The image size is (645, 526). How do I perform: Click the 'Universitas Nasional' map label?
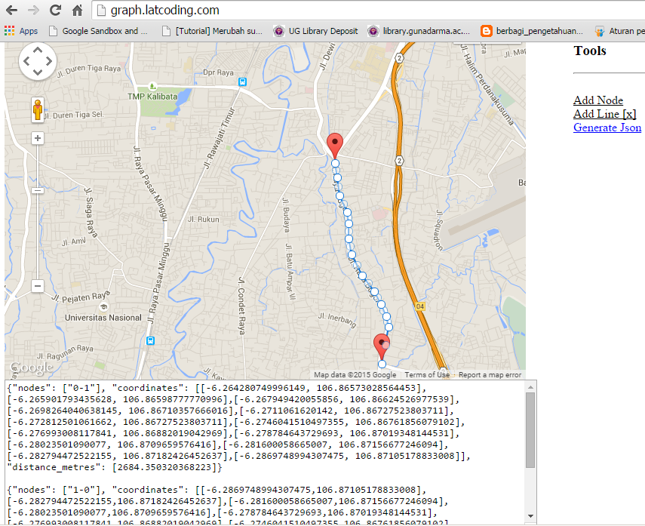pos(103,318)
